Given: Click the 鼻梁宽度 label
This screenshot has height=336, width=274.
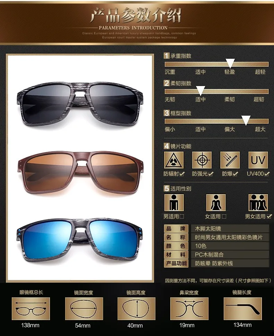Looking at the screenshot, I should [189, 293].
